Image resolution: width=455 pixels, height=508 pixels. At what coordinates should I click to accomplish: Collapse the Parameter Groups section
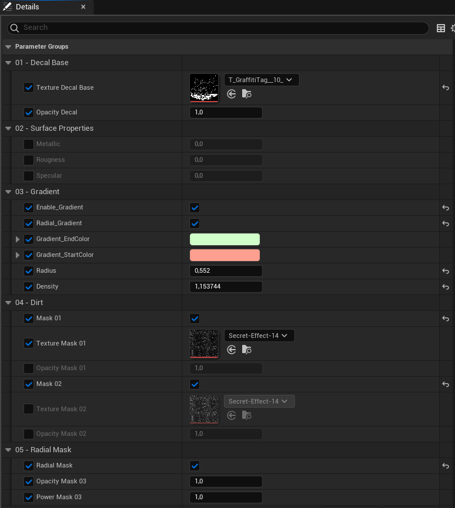[8, 47]
